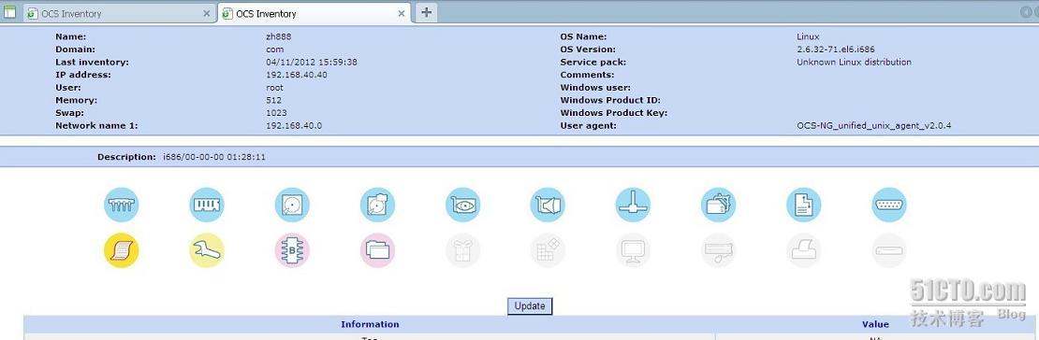Open the wrench Configuration icon
The height and width of the screenshot is (340, 1039).
tap(207, 250)
